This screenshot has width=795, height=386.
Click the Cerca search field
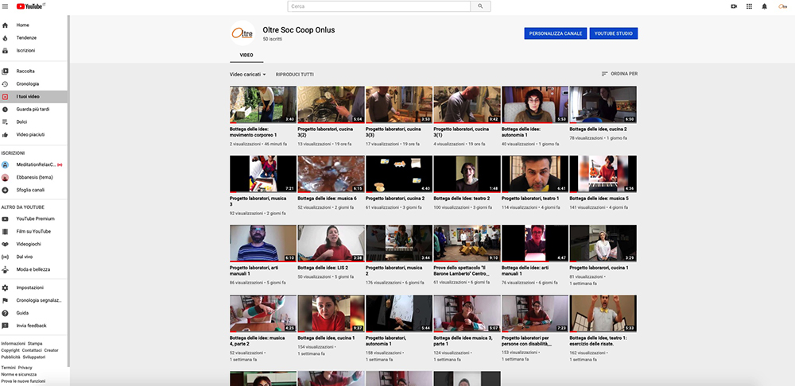coord(379,6)
